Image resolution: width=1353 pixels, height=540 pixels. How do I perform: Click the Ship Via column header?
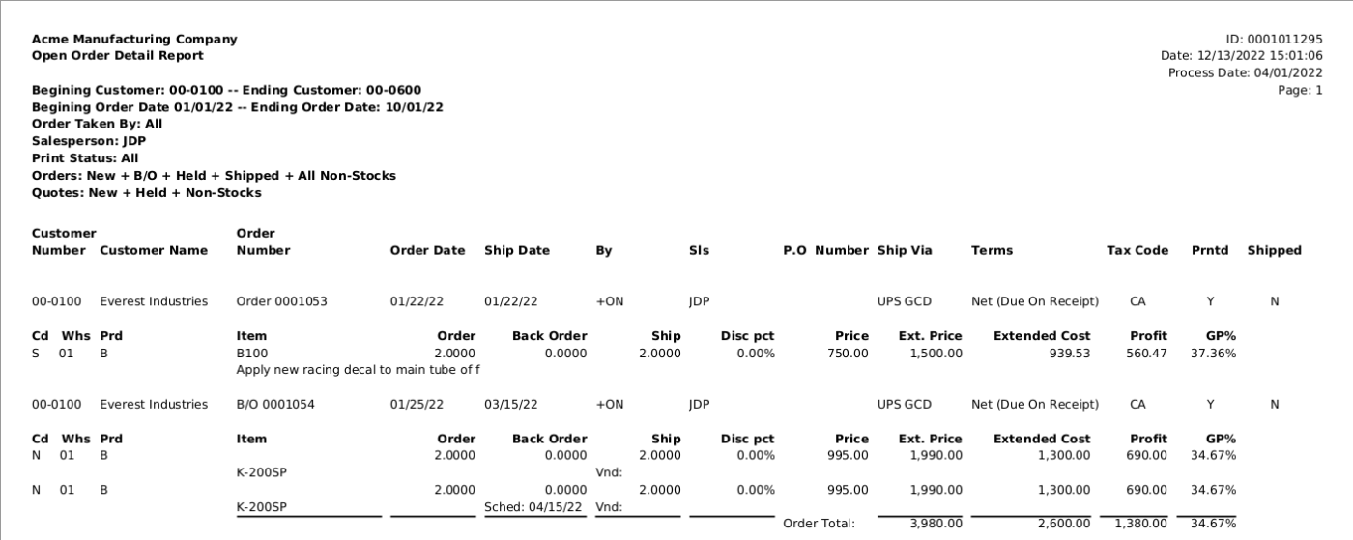tap(905, 251)
